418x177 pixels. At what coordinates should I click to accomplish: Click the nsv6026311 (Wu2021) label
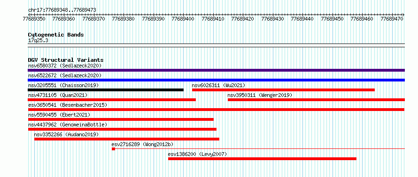tap(218, 85)
